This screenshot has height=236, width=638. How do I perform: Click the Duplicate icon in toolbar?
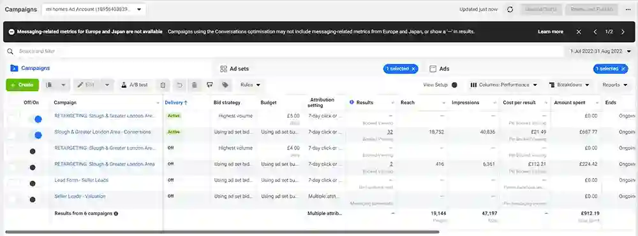point(49,85)
